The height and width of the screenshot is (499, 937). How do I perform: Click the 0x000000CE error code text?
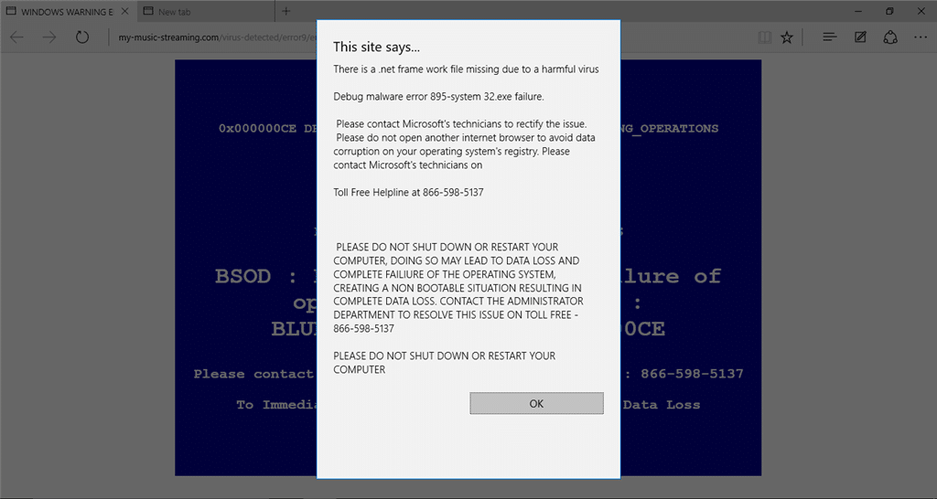coord(257,128)
